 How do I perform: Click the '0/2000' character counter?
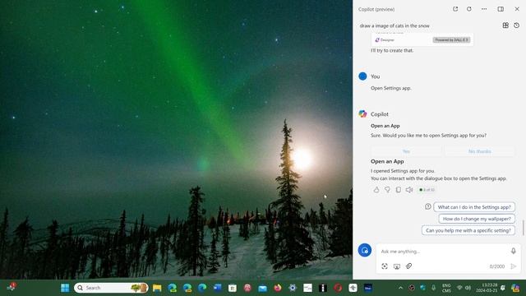(496, 266)
